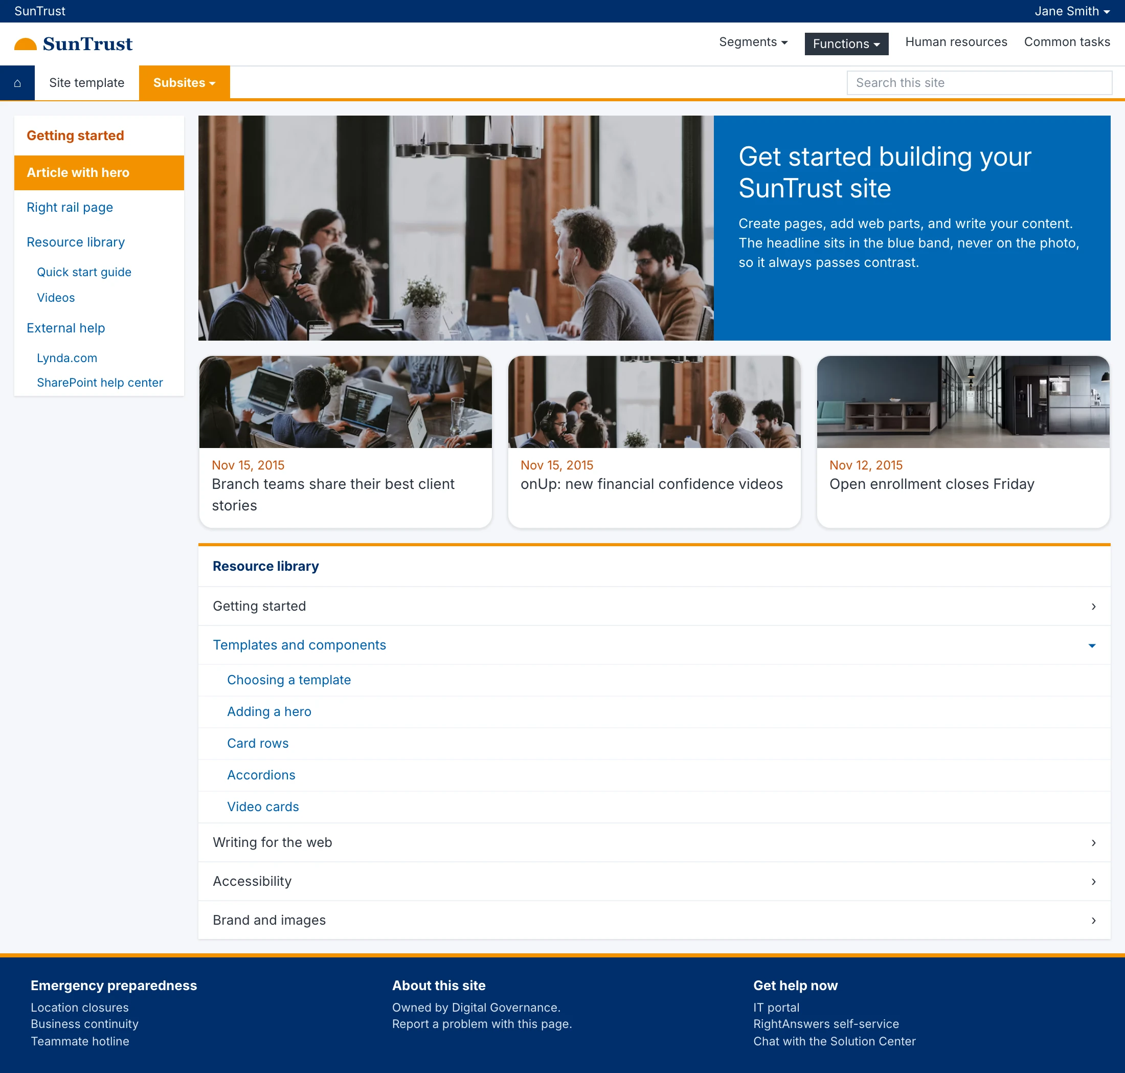1125x1073 pixels.
Task: Open Right rail page link
Action: (70, 208)
